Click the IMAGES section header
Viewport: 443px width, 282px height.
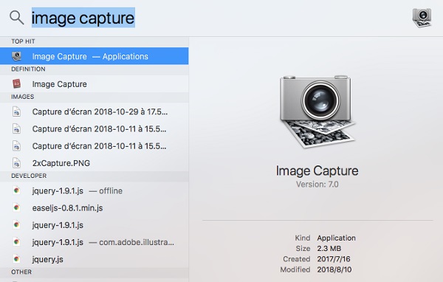tap(23, 97)
